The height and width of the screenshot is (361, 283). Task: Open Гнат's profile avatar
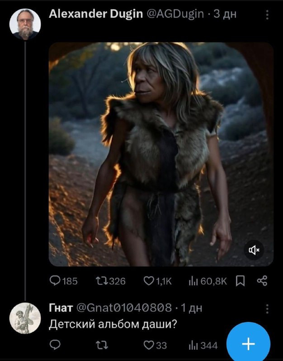click(25, 318)
